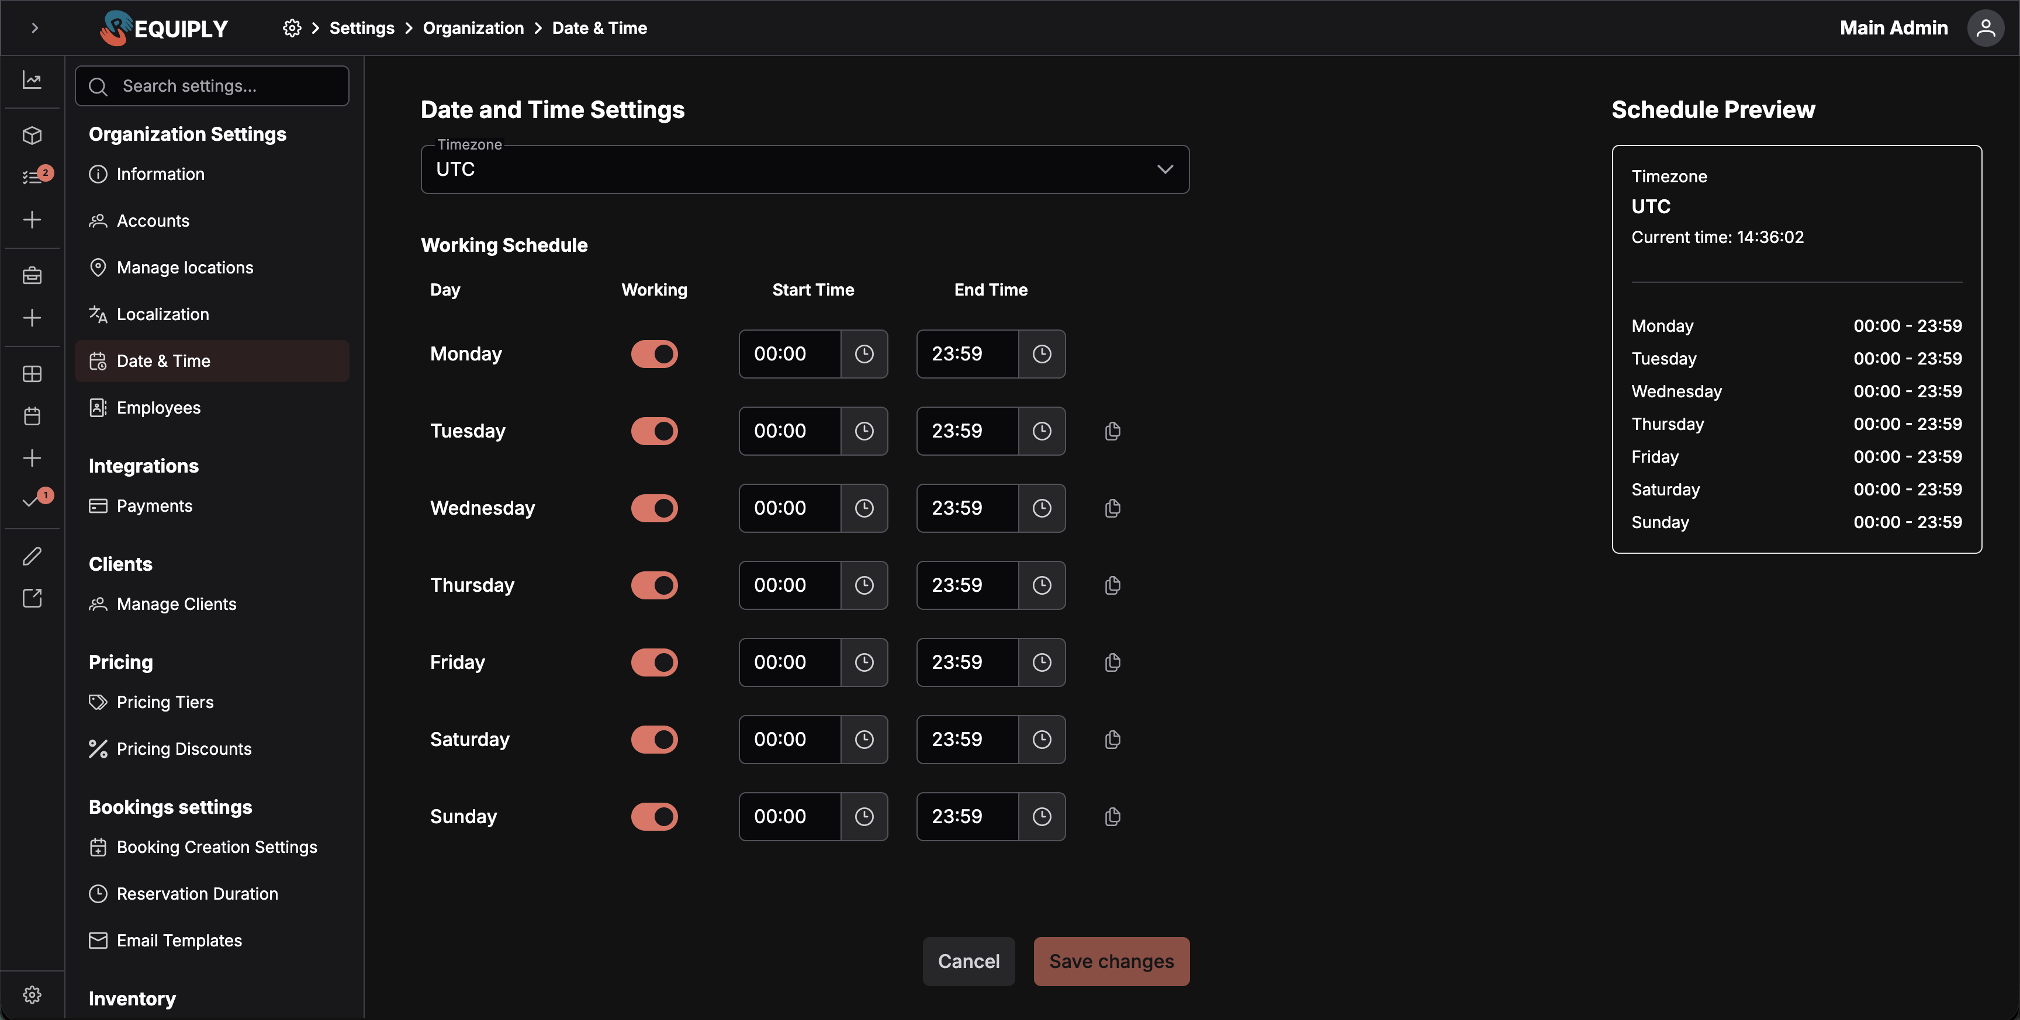Click the Cancel button

click(x=969, y=962)
